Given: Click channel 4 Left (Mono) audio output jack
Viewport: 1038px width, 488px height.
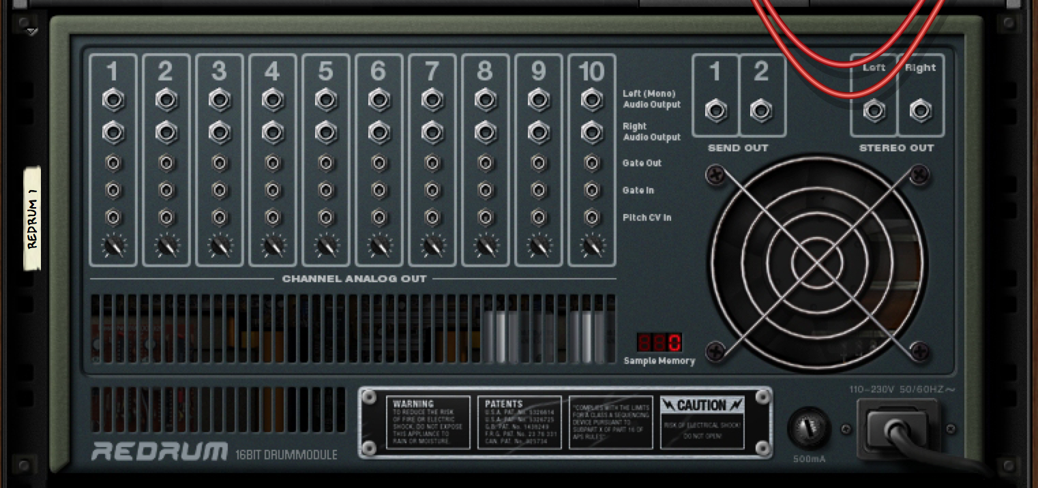Looking at the screenshot, I should 273,100.
